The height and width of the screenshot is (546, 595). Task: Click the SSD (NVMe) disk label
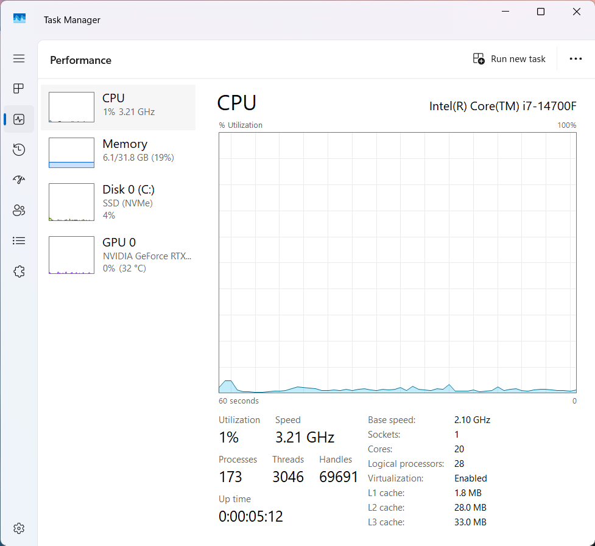(x=127, y=203)
